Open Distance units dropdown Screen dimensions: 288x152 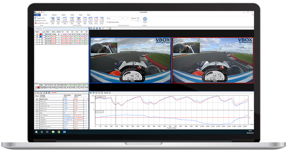(x=40, y=21)
